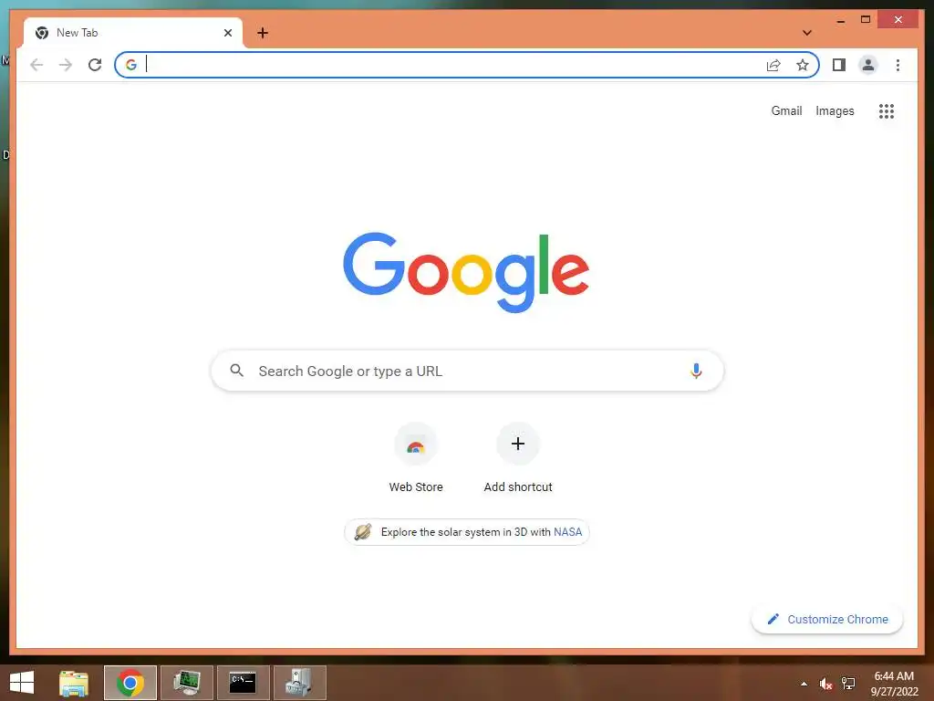Open Command Prompt from taskbar

(243, 683)
